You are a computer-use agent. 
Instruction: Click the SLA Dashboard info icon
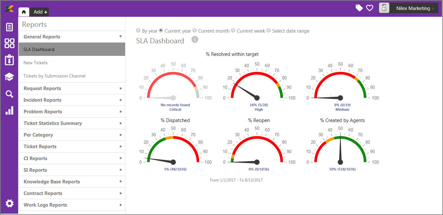pos(195,39)
